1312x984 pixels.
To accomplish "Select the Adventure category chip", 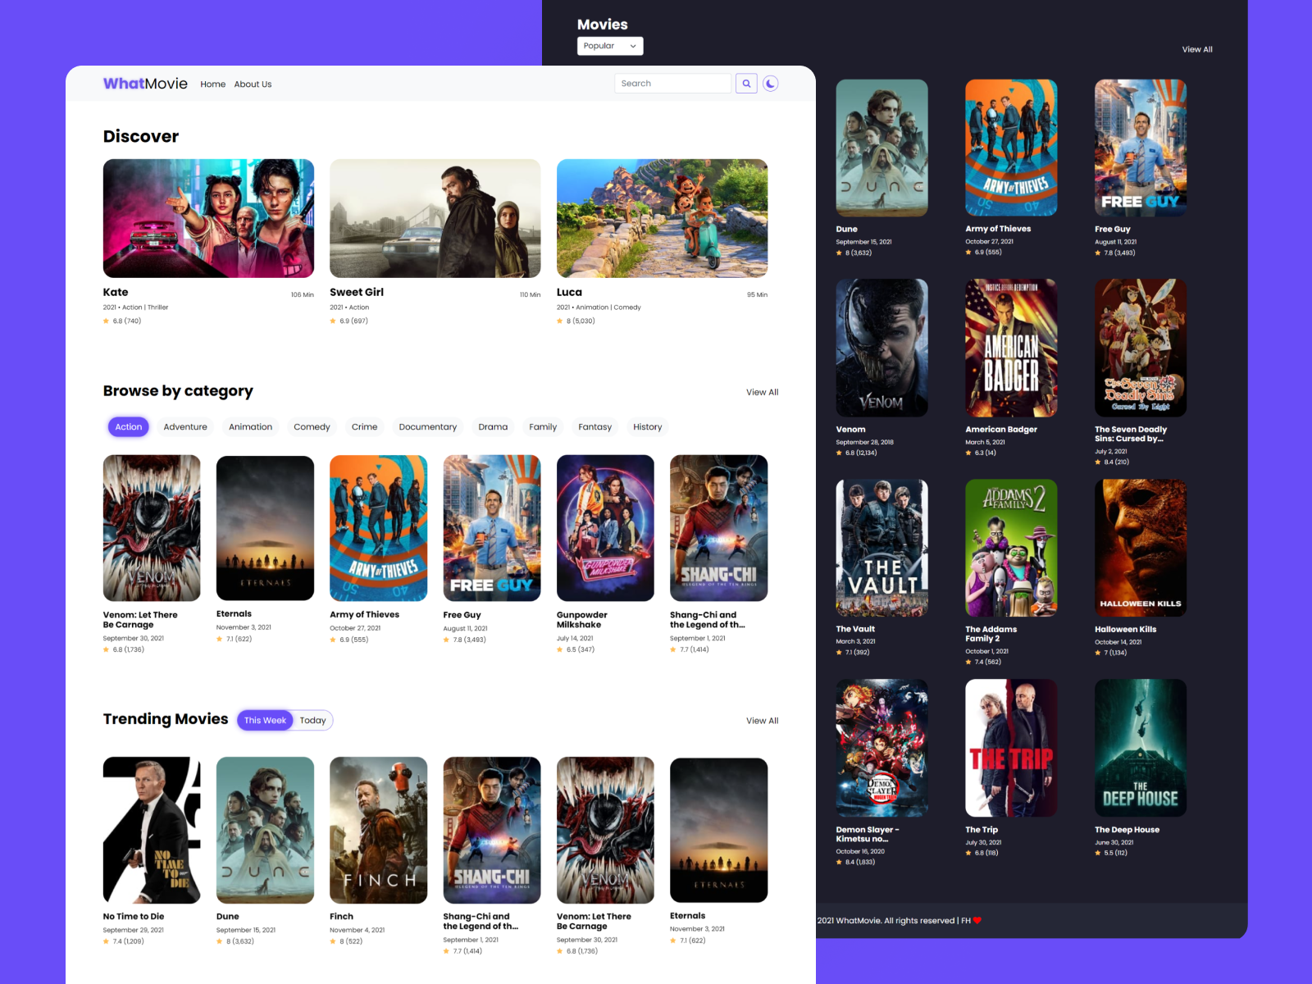I will coord(185,427).
